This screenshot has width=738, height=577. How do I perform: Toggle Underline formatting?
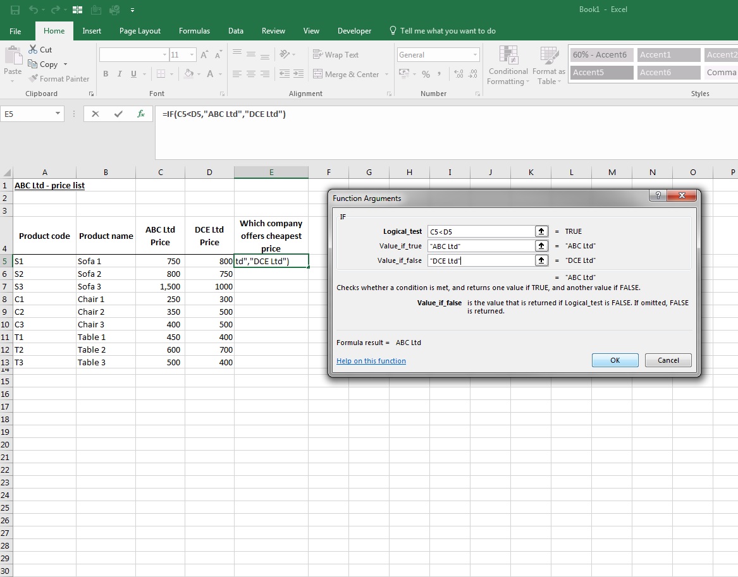click(133, 74)
